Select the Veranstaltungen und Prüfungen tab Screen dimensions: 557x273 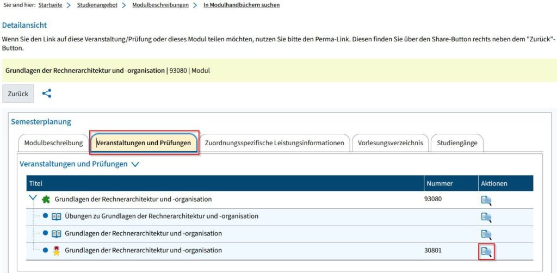point(144,143)
